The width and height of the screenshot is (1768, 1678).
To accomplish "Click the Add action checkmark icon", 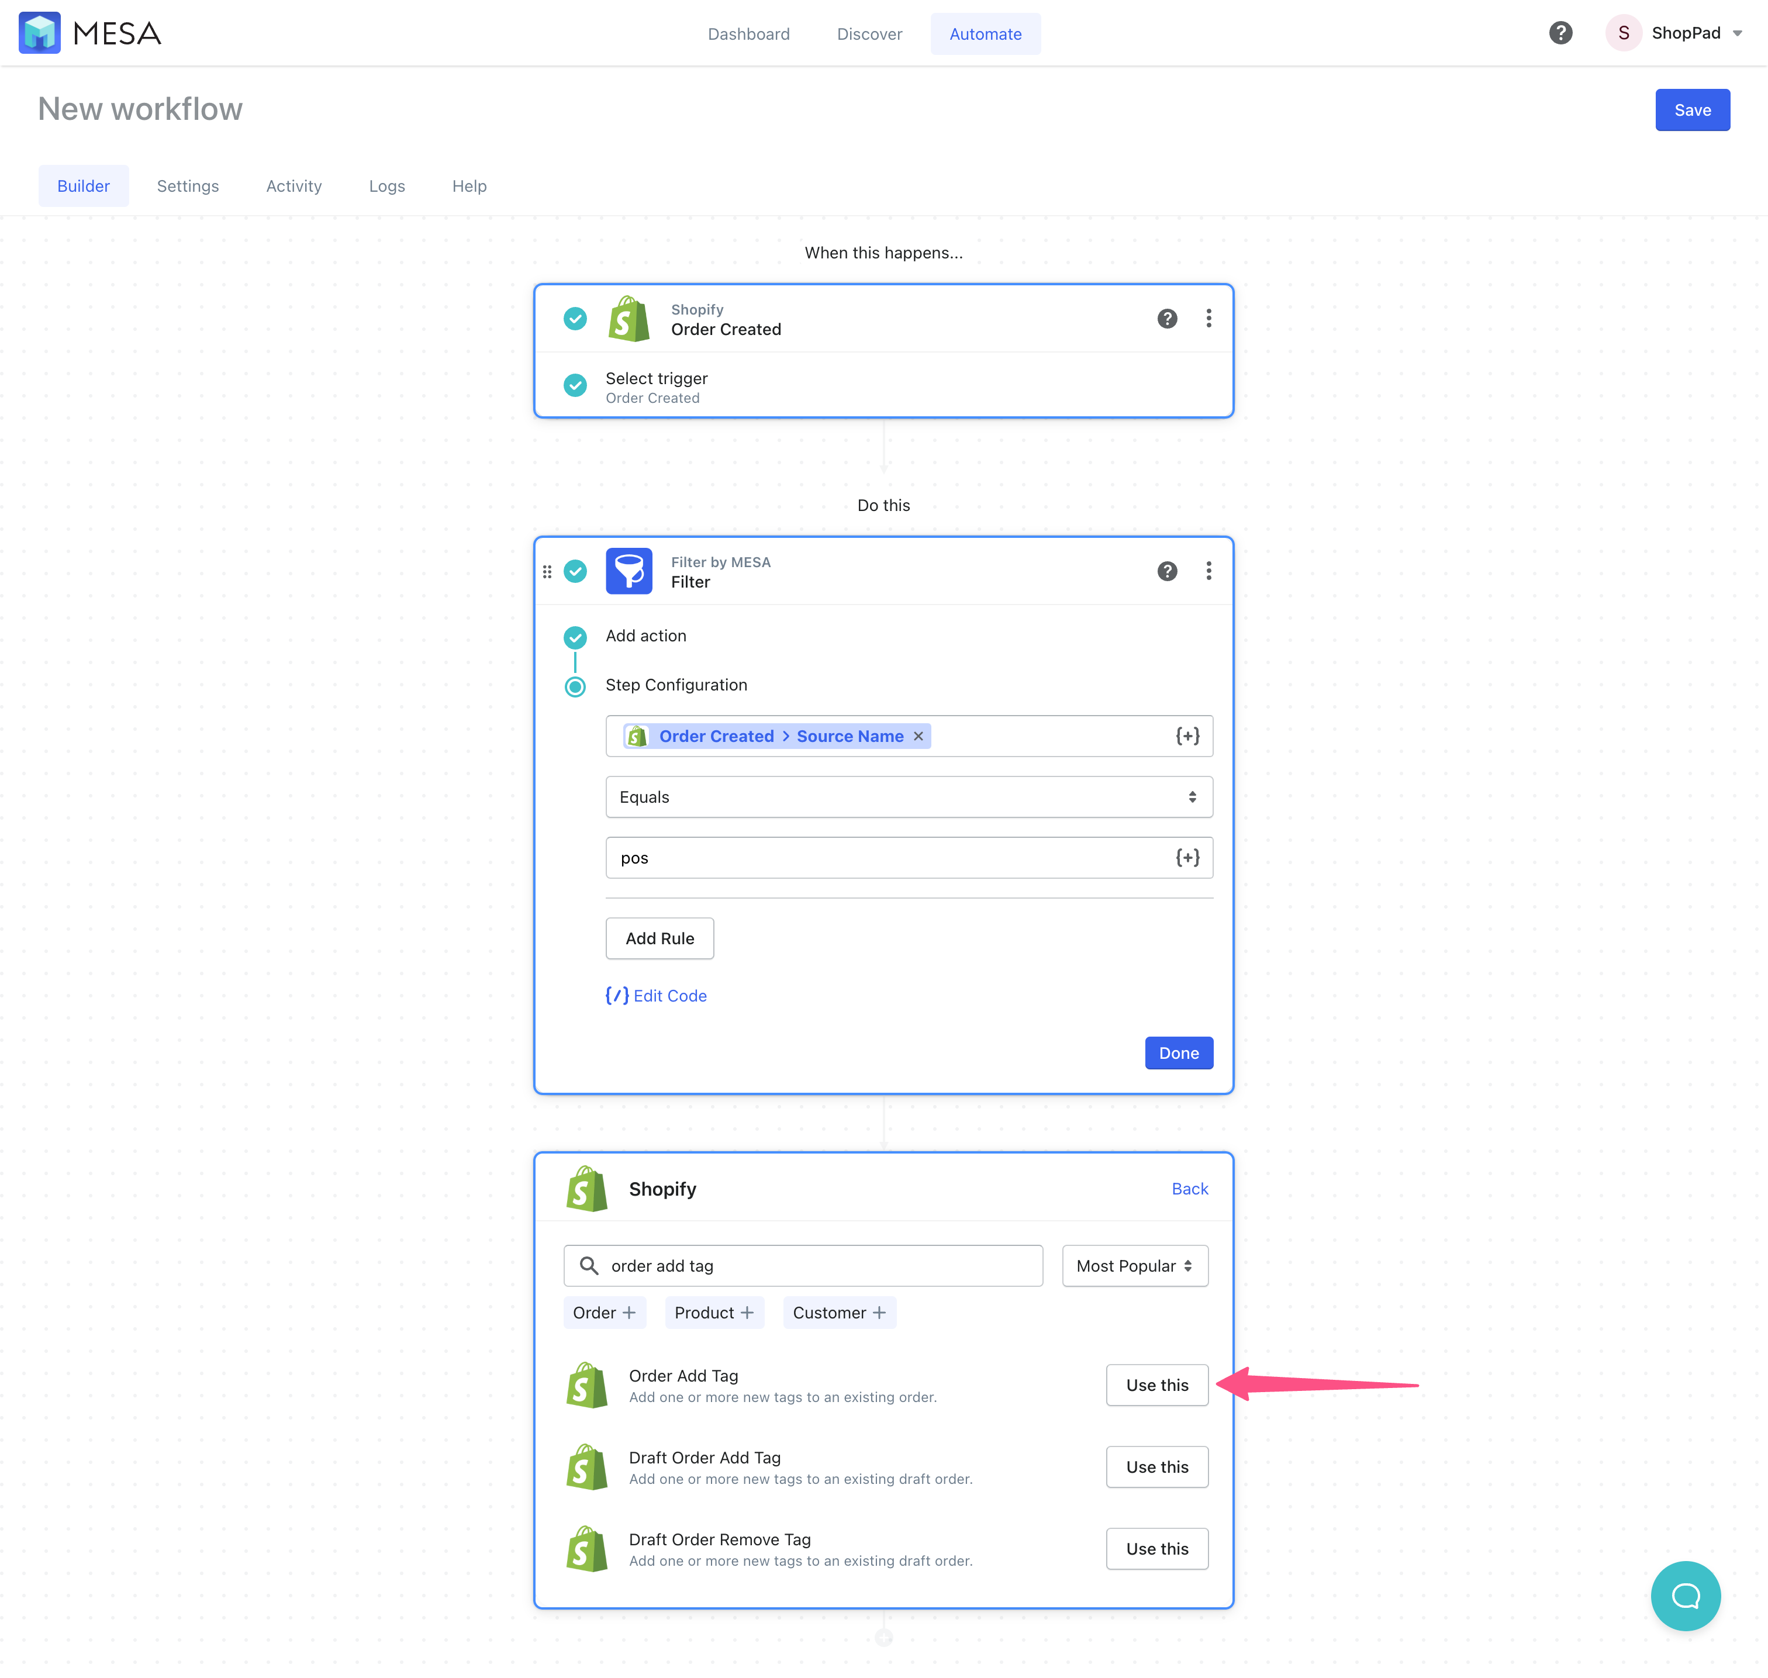I will pos(575,638).
